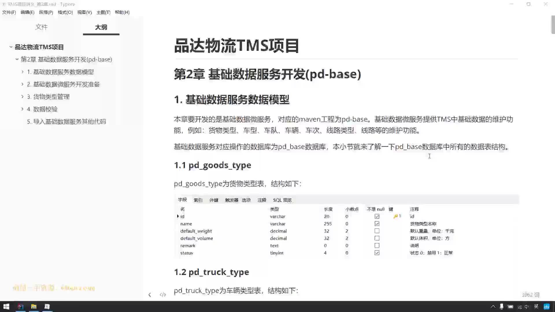Click the tinyint type cell in status row
Image resolution: width=555 pixels, height=312 pixels.
coord(277,253)
